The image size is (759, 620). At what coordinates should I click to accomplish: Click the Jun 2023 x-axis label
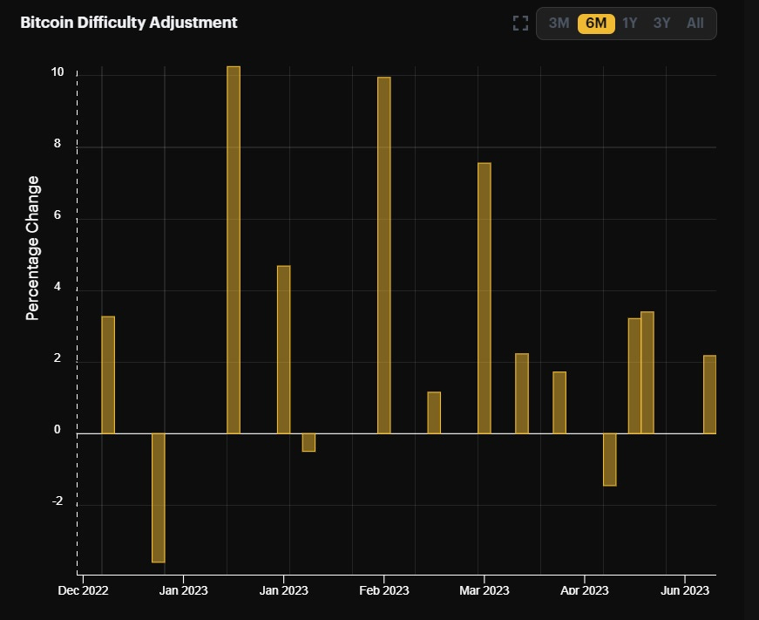(x=684, y=590)
